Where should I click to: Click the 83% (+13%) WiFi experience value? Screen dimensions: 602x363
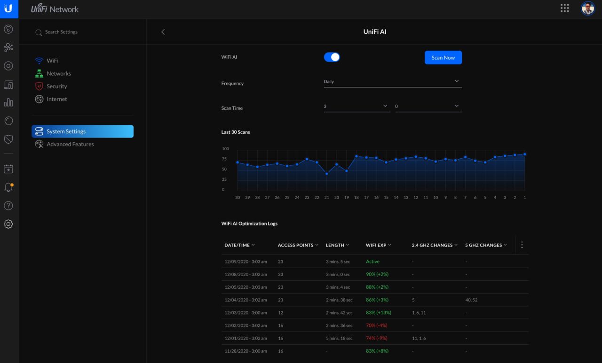379,313
